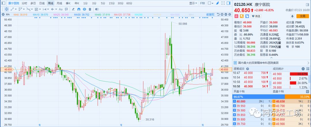Click the 10-level order book icon
Screen dimensions: 311x127
click(308, 91)
